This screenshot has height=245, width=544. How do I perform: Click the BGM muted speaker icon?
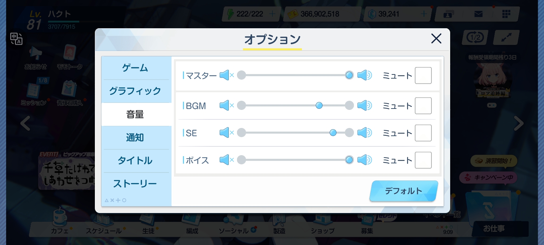click(x=226, y=105)
